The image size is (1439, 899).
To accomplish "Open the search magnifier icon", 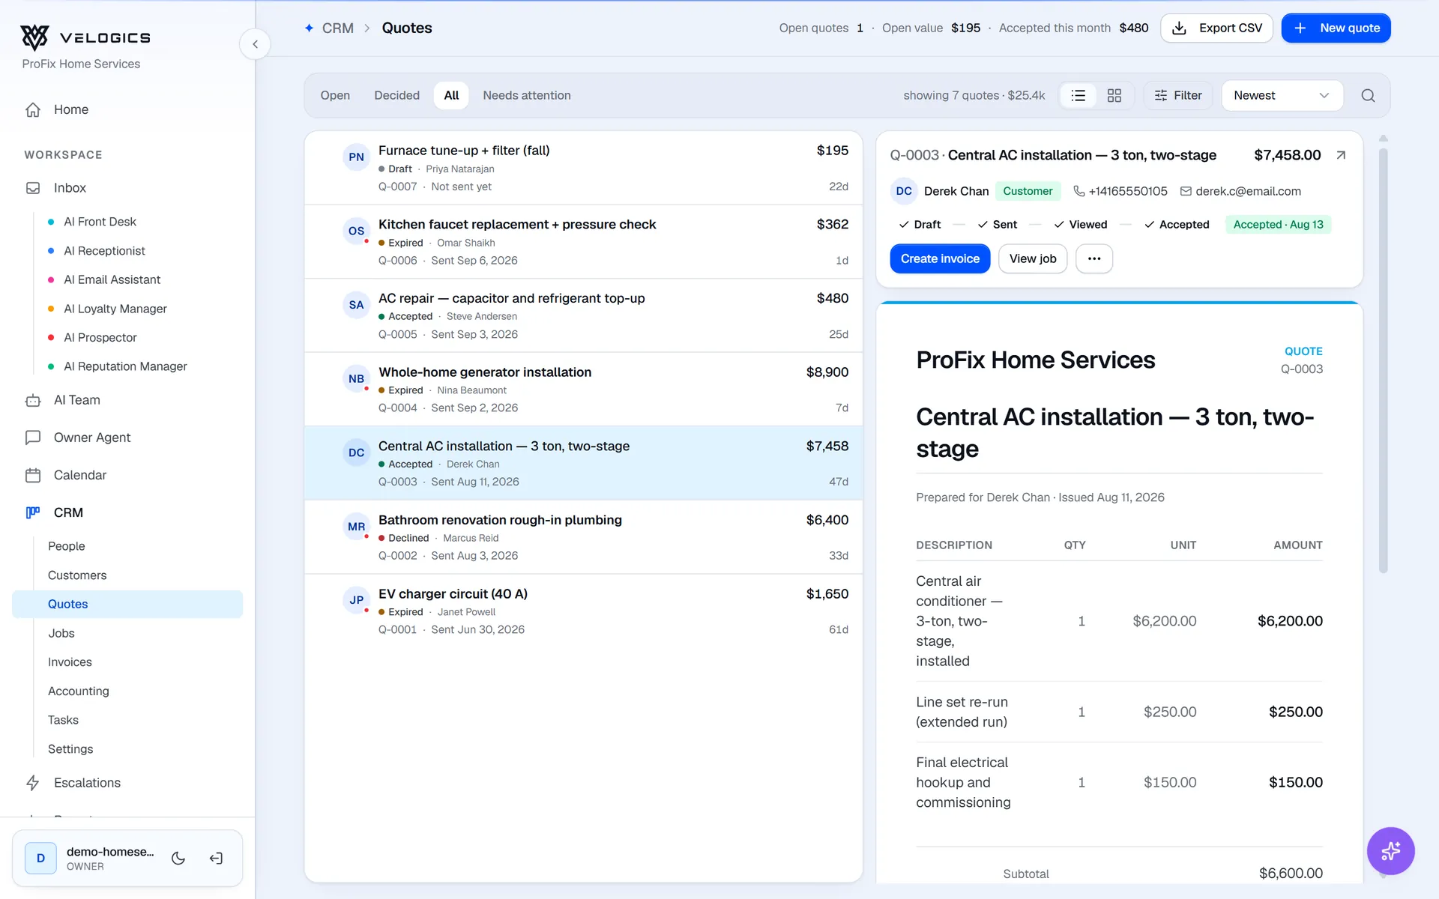I will (x=1368, y=95).
